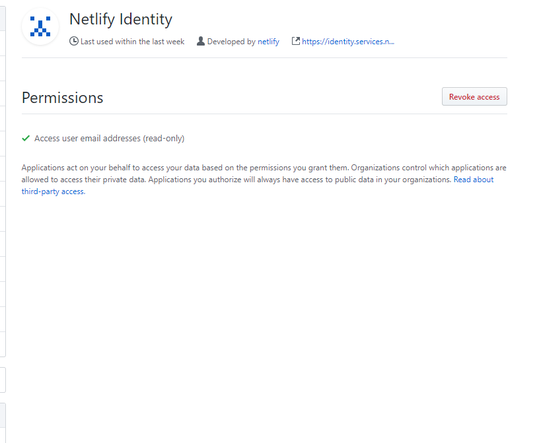541x443 pixels.
Task: Click the external-link icon before the identity URL
Action: point(295,41)
